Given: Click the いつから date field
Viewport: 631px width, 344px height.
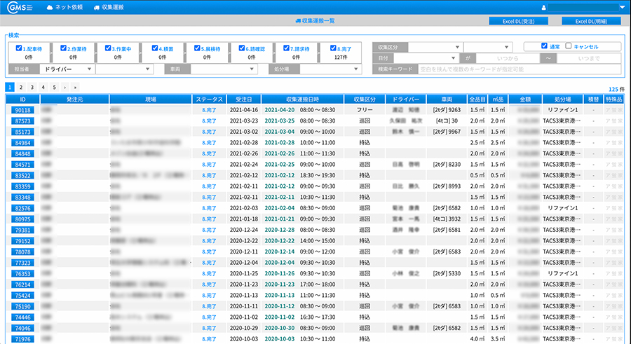Looking at the screenshot, I should tap(508, 58).
